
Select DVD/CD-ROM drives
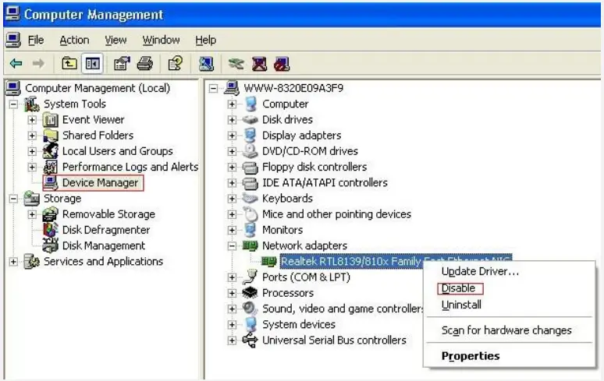(x=310, y=151)
